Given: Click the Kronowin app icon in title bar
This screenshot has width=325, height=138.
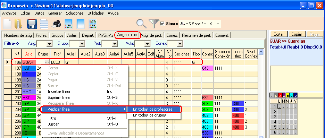Looking at the screenshot, I should pyautogui.click(x=4, y=6).
